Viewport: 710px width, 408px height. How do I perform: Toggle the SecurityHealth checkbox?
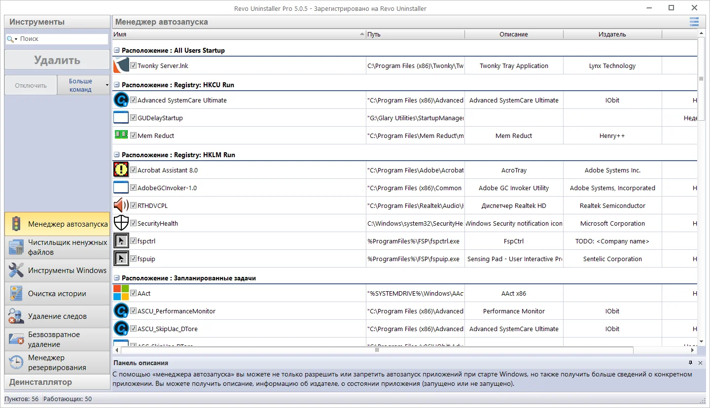click(x=133, y=223)
